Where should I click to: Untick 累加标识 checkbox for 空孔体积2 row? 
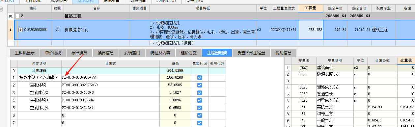click(x=200, y=92)
